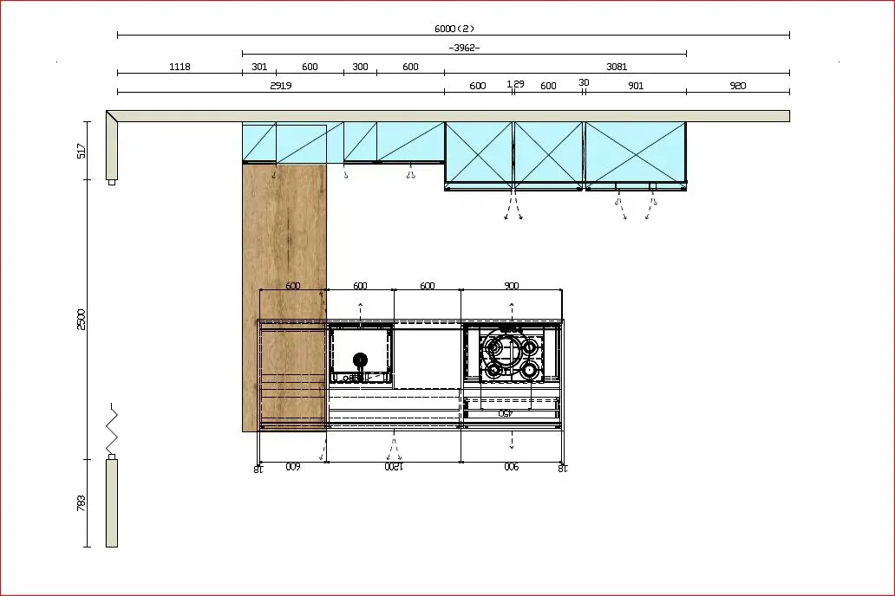Click the 1118 dimension label
Image resolution: width=895 pixels, height=596 pixels.
pos(180,67)
